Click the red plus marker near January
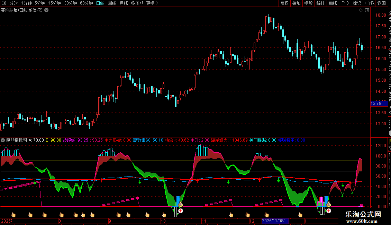The image size is (391, 225). click(x=329, y=211)
